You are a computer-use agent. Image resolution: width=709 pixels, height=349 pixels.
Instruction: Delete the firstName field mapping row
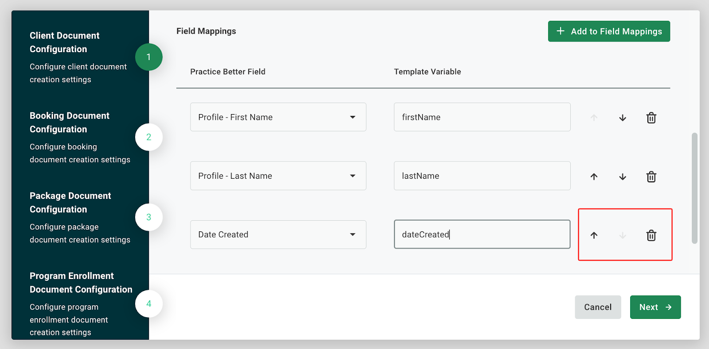tap(651, 118)
